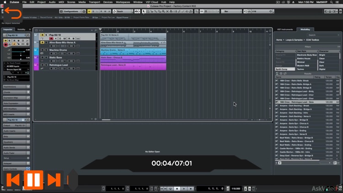This screenshot has height=193, width=343.
Task: Open the Project menu
Action: coord(41,2)
